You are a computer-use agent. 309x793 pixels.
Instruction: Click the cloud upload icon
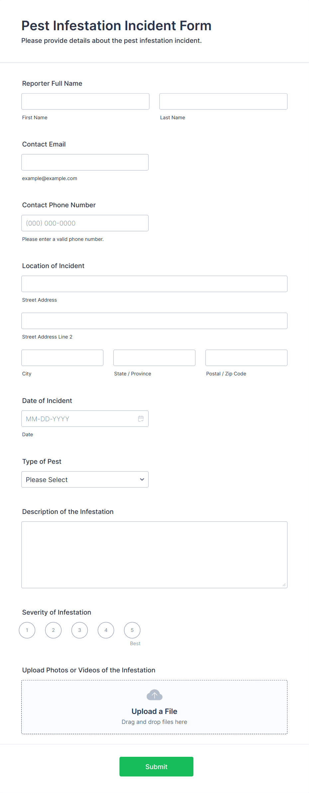coord(154,695)
